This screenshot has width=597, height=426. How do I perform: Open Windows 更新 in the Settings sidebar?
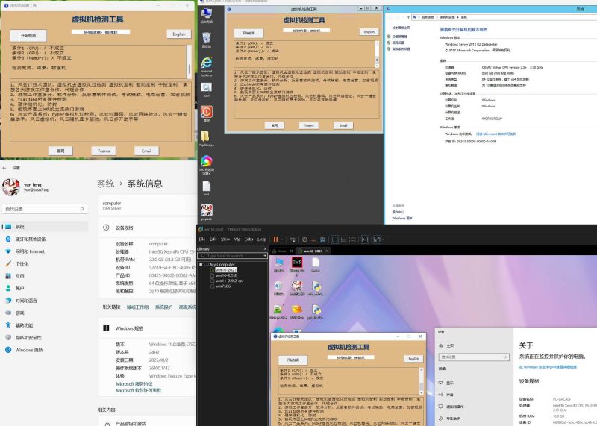(45, 350)
